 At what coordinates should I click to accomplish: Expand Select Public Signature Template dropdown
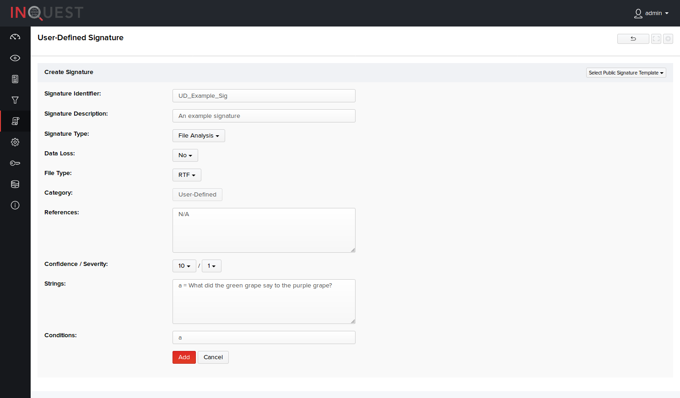pos(626,73)
